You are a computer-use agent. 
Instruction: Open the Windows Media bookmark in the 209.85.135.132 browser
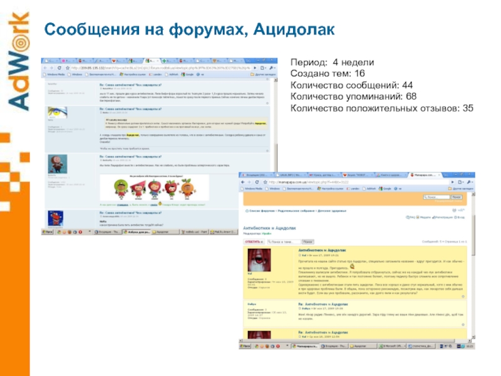pos(54,74)
